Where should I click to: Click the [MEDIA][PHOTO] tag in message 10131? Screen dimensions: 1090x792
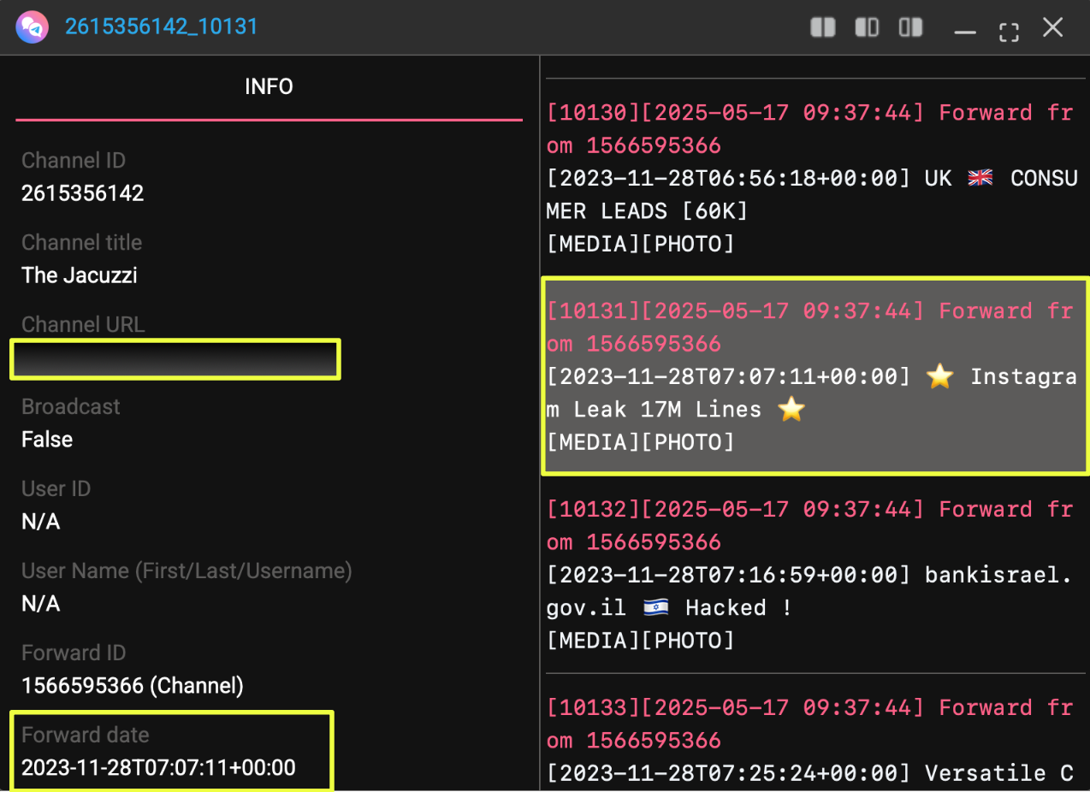(640, 442)
